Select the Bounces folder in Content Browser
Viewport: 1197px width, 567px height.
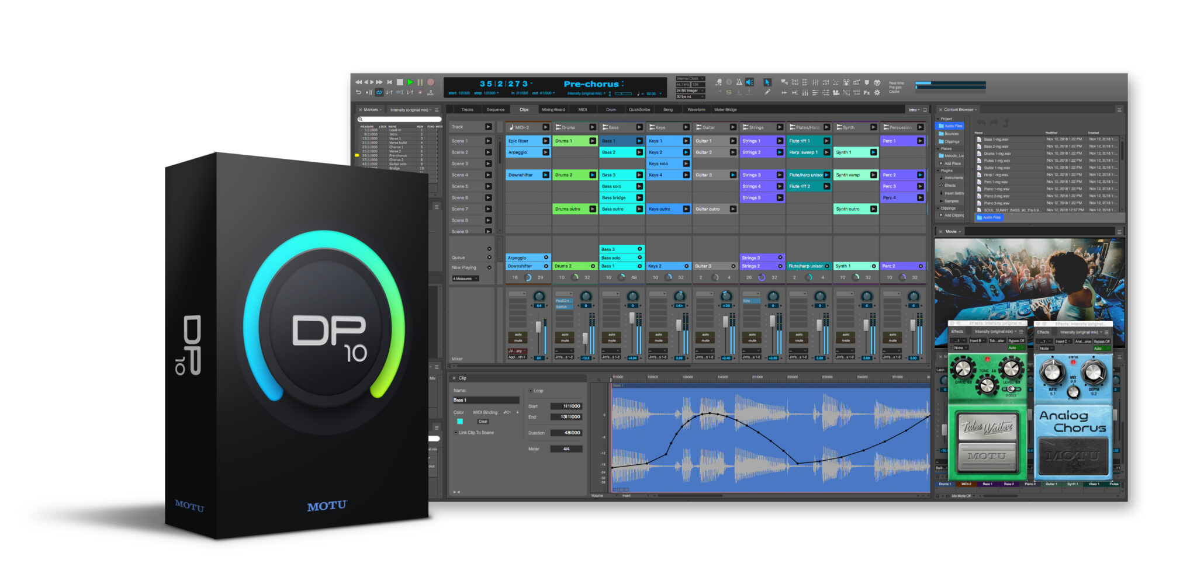951,134
